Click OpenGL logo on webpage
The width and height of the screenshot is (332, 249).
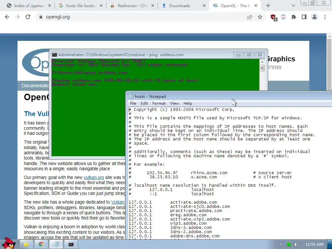tap(36, 63)
